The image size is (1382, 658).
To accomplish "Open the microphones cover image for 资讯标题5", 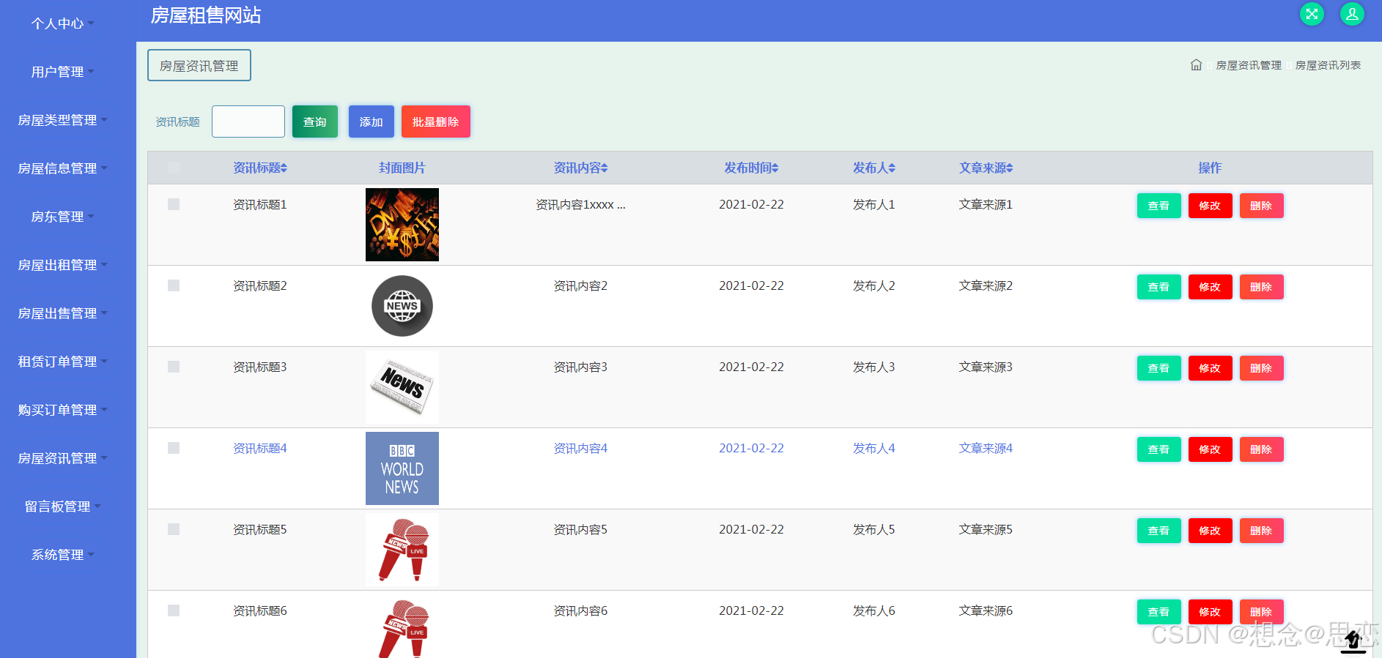I will coord(402,550).
